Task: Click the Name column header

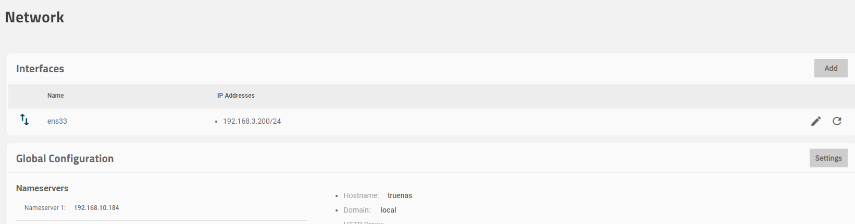Action: click(x=56, y=96)
